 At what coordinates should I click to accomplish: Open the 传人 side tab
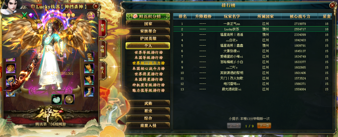tap(102, 70)
